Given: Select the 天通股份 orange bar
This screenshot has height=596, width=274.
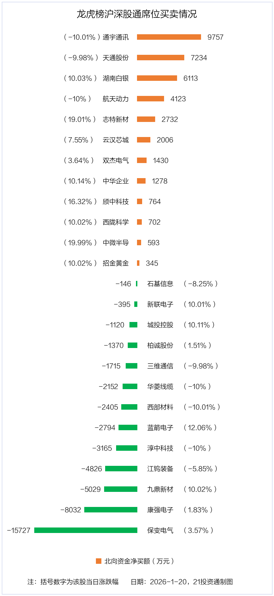Looking at the screenshot, I should tap(161, 58).
